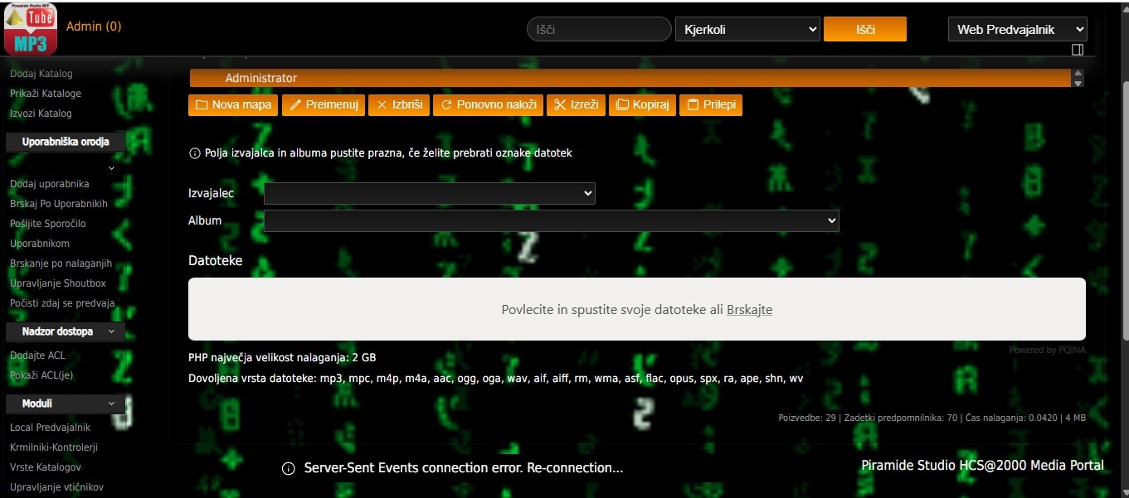Click Počisti zdaj se predvaja link

(x=62, y=303)
